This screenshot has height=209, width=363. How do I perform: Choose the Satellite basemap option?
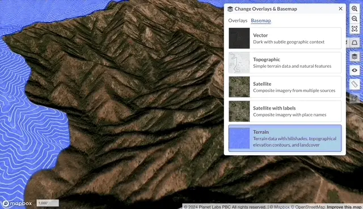click(285, 87)
